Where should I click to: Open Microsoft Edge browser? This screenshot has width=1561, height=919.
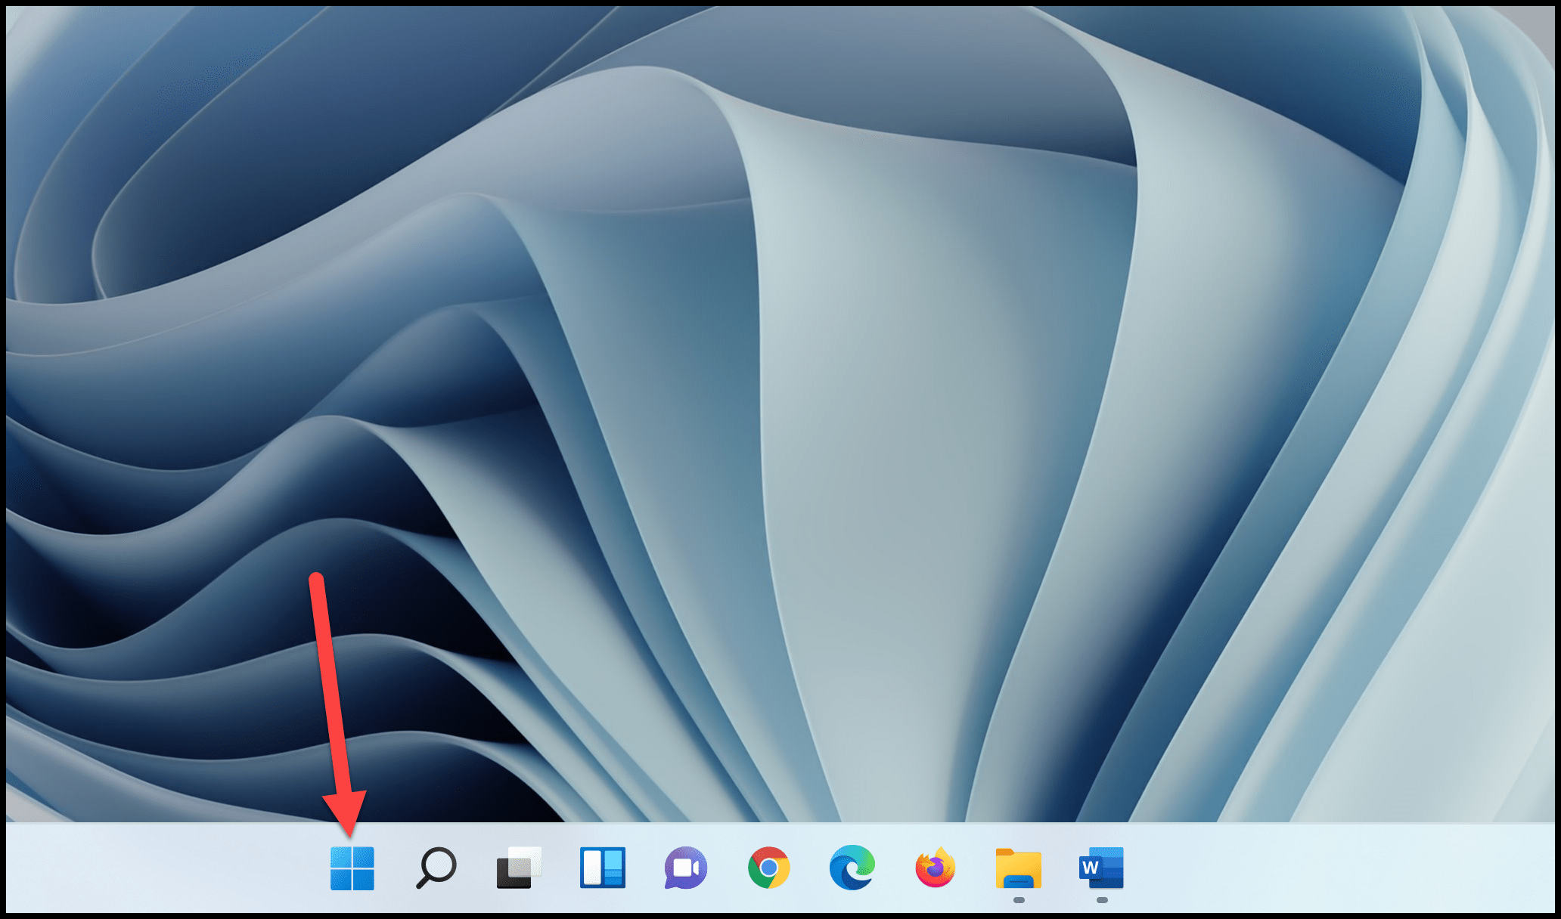[x=852, y=868]
